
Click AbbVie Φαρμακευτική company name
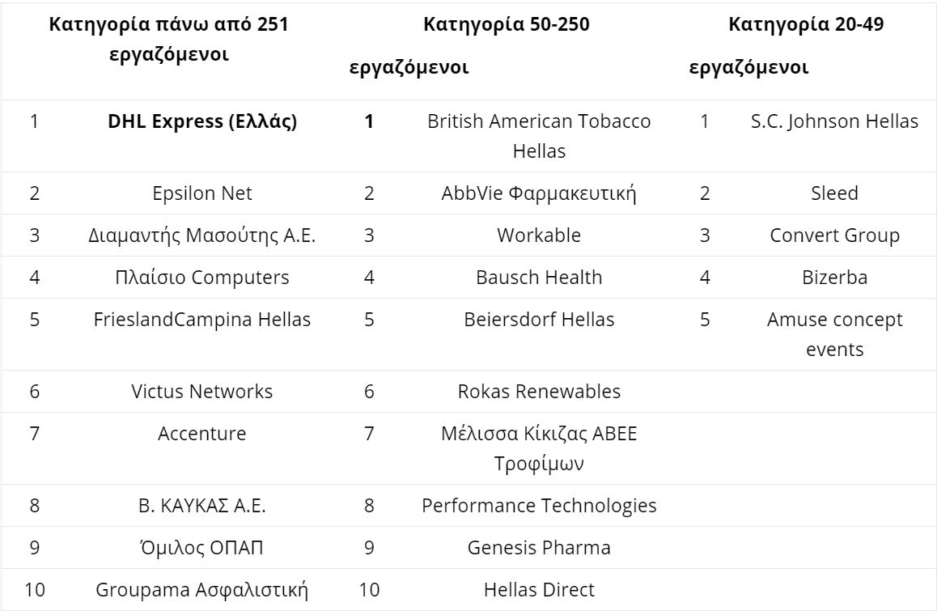(539, 193)
